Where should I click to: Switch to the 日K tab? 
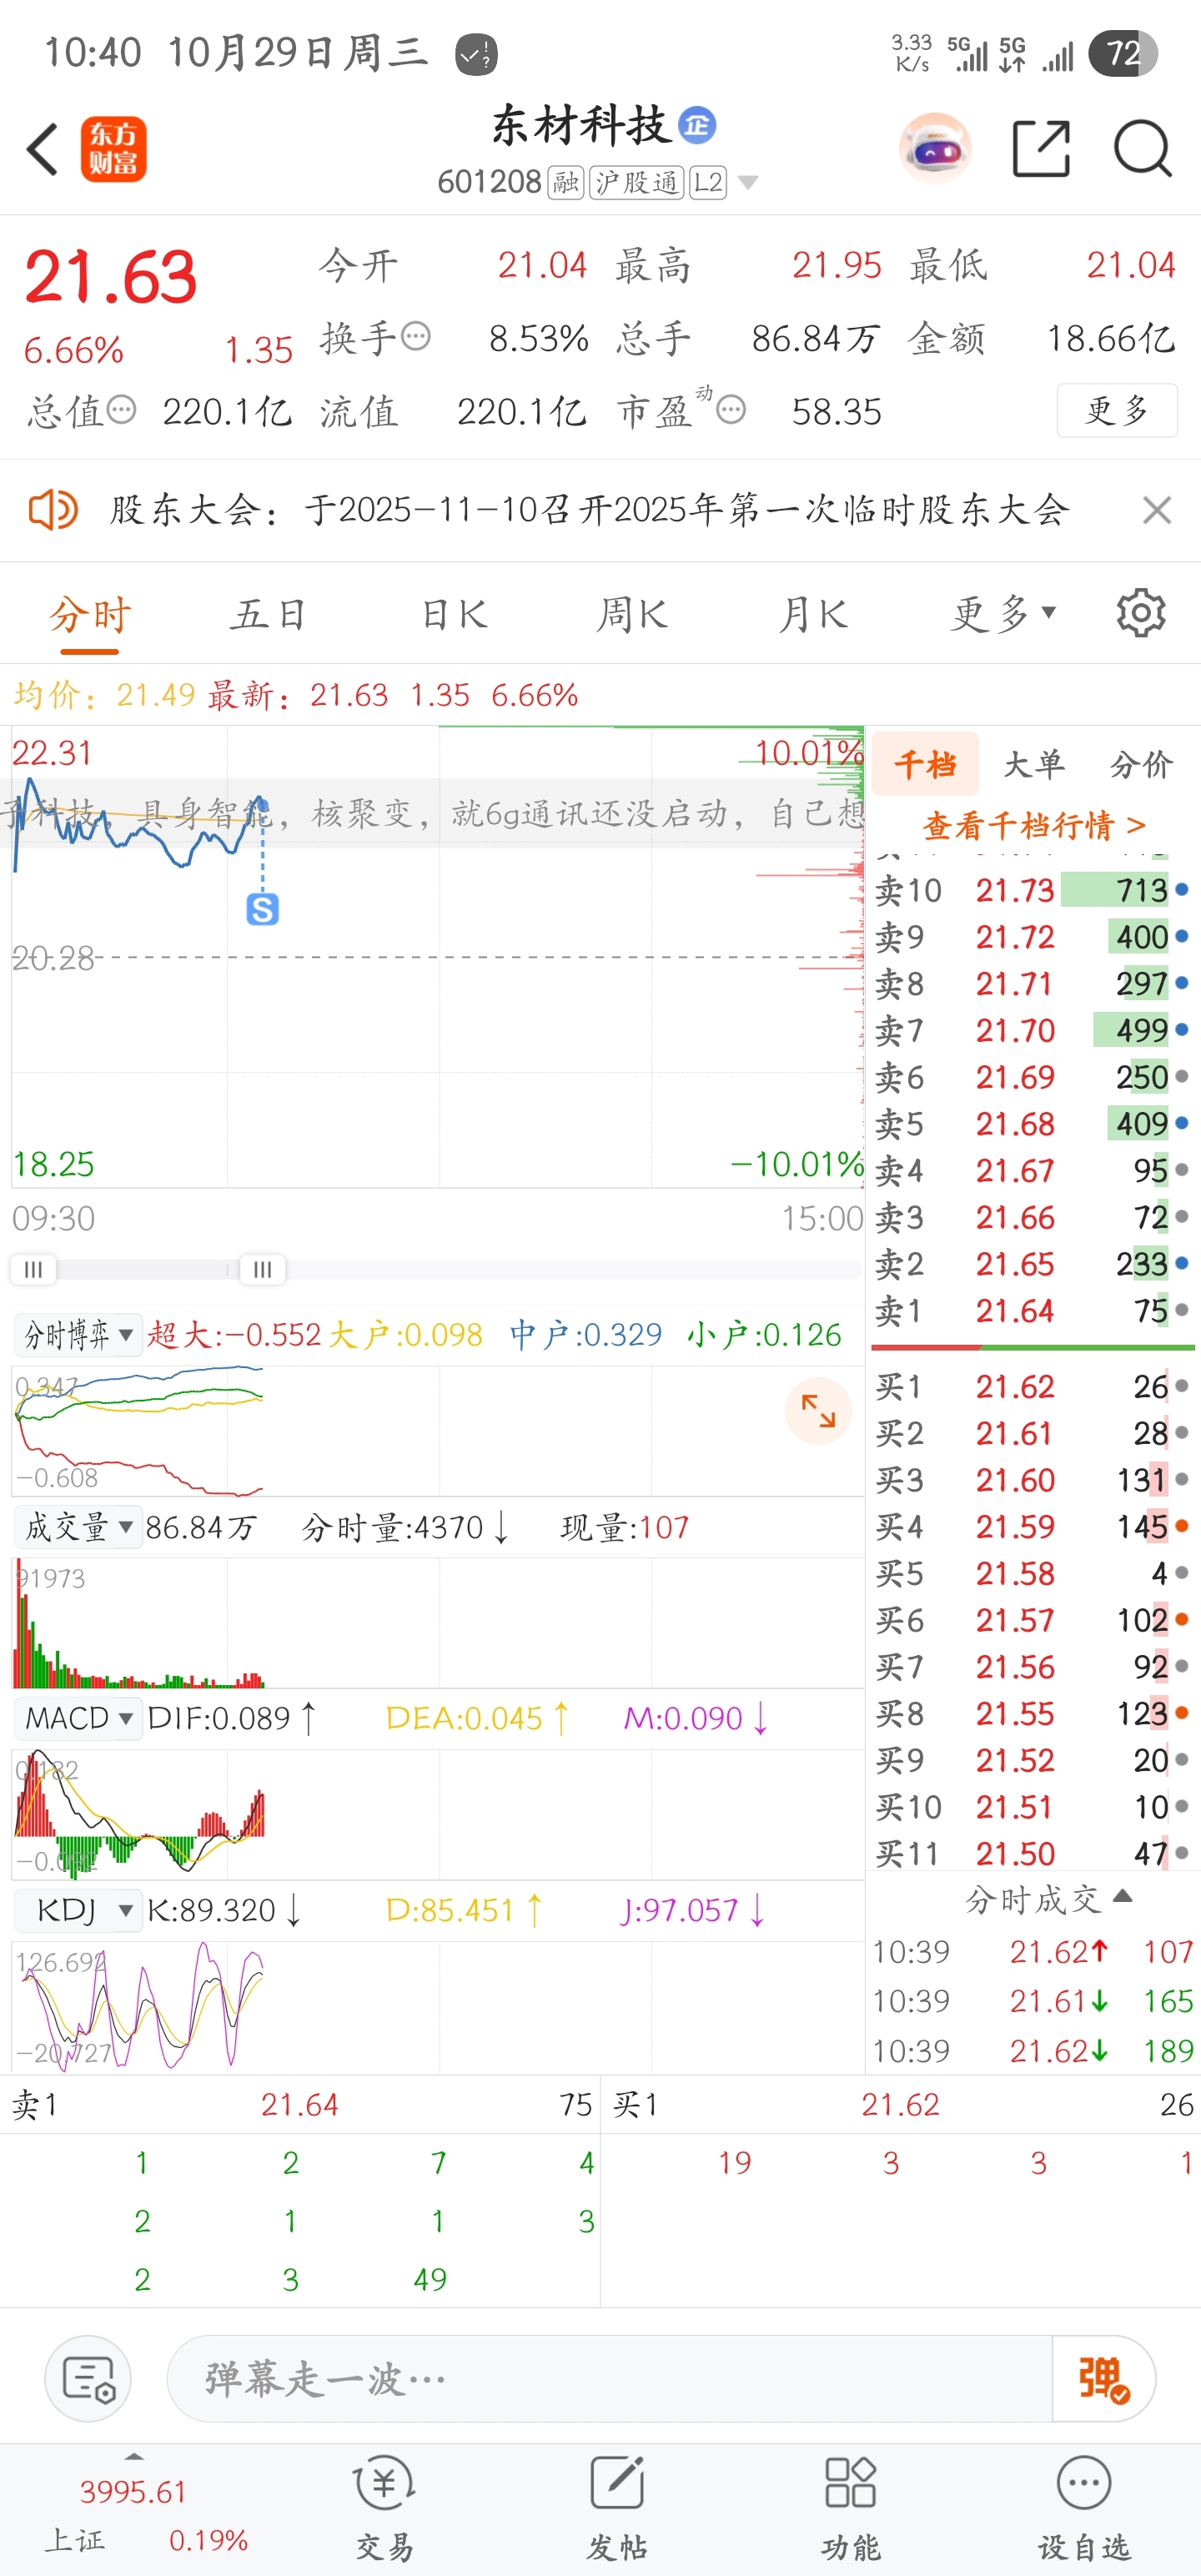(455, 614)
